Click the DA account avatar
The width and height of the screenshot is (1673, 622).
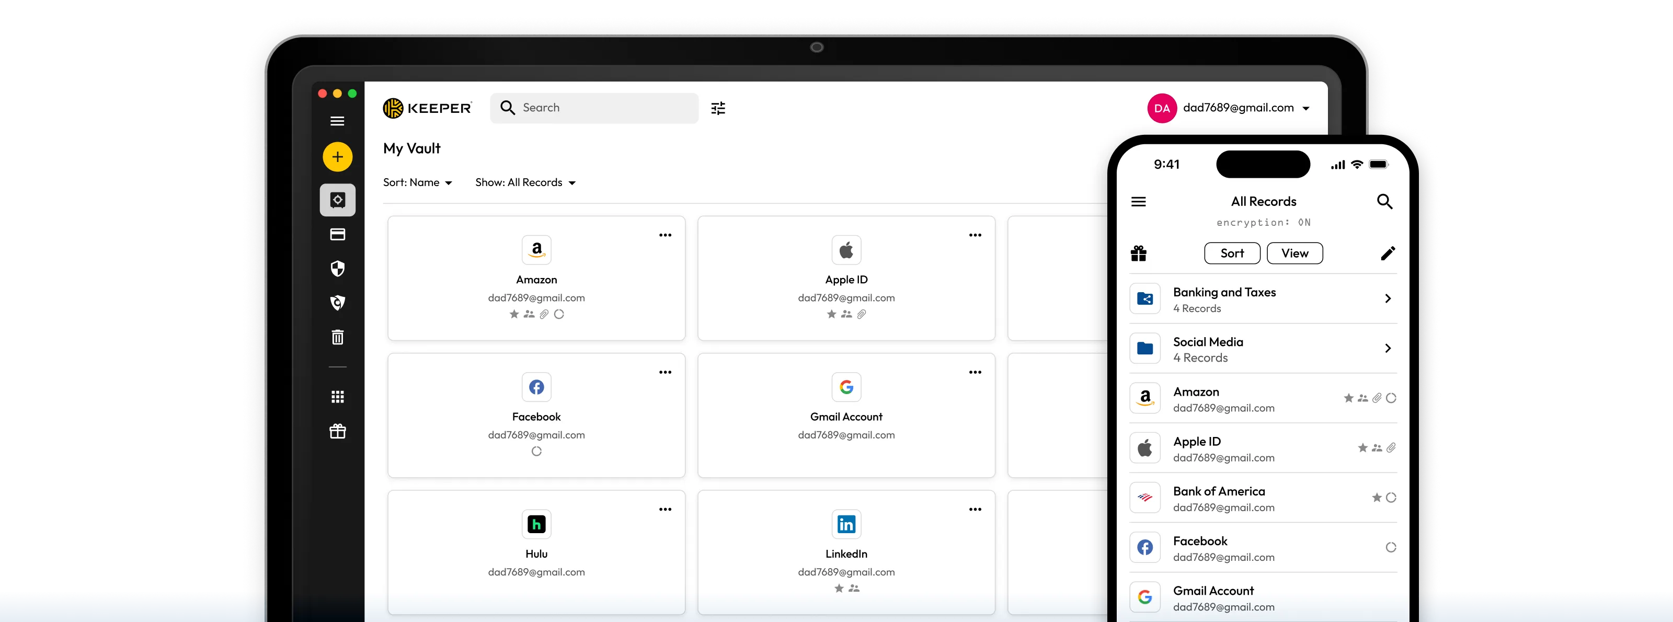tap(1162, 108)
